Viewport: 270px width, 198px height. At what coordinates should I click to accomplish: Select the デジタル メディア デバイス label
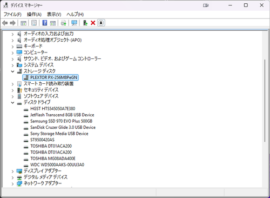pyautogui.click(x=45, y=177)
